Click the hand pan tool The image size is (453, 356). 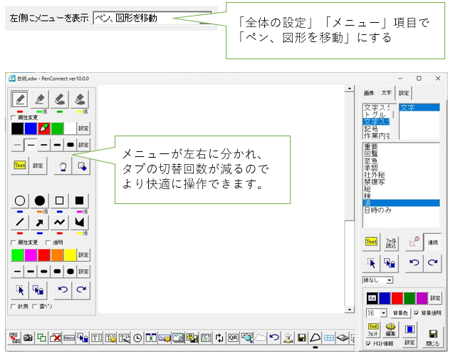pyautogui.click(x=63, y=166)
